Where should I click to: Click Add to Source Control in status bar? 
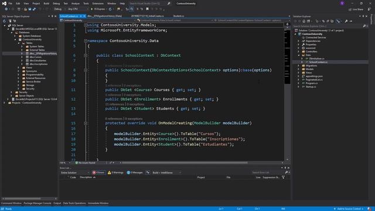pyautogui.click(x=348, y=209)
